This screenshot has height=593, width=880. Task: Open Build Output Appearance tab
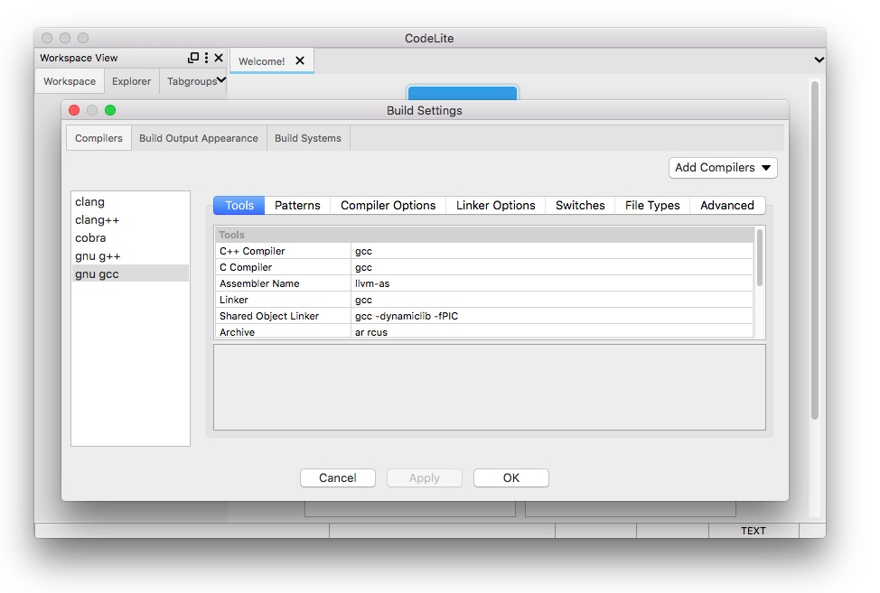pyautogui.click(x=199, y=138)
